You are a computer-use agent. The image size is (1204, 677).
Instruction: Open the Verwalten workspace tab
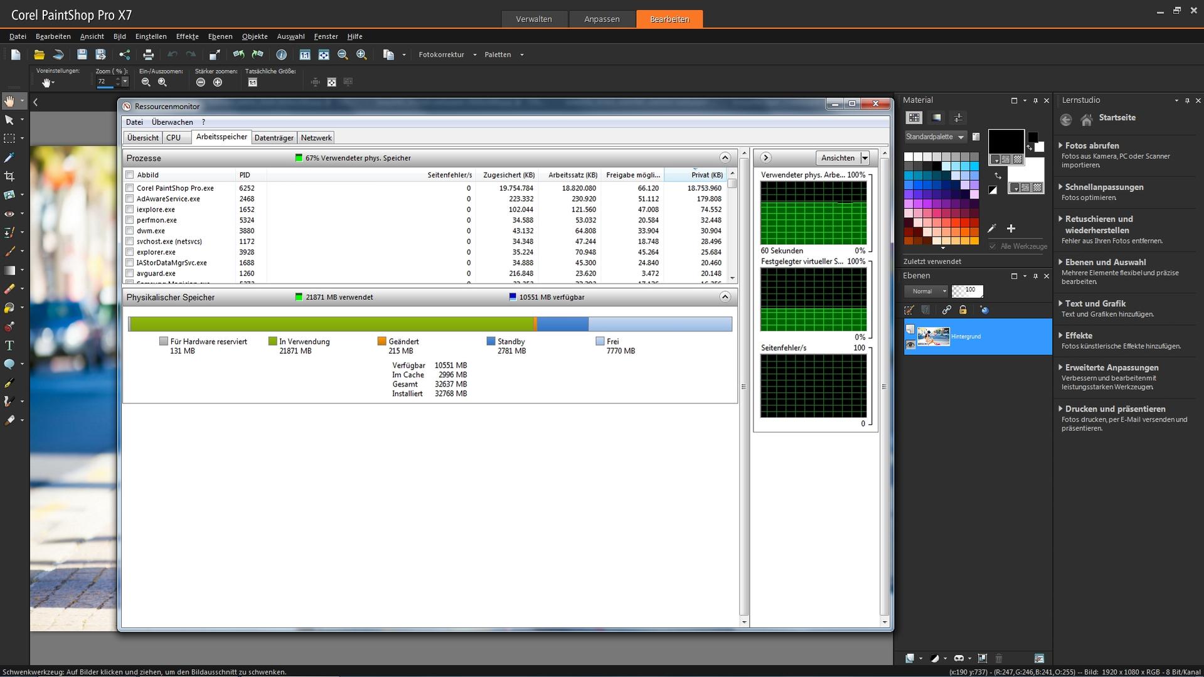pyautogui.click(x=534, y=19)
